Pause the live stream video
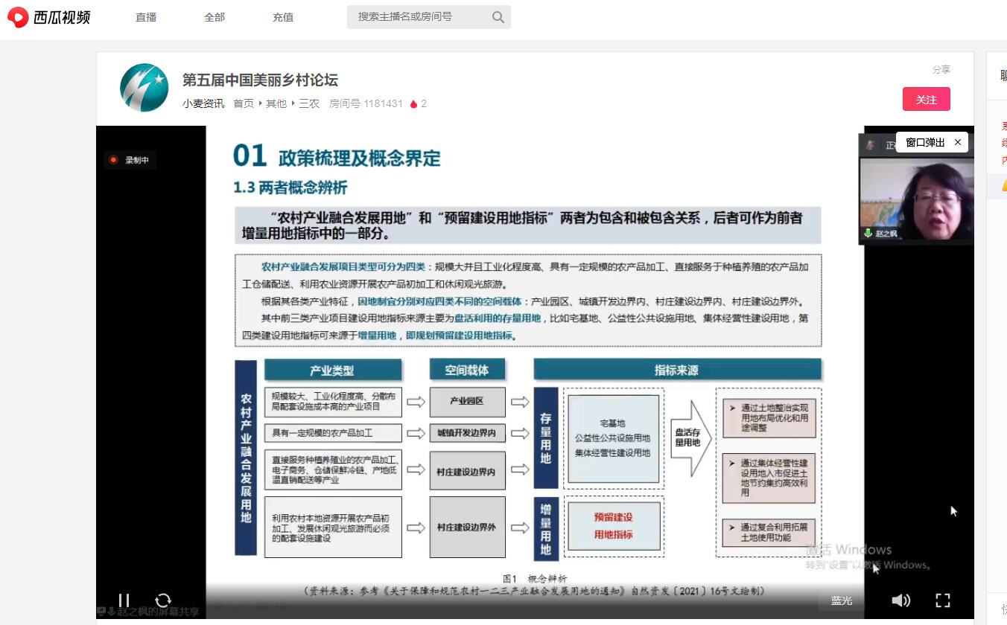The height and width of the screenshot is (625, 1007). point(124,600)
